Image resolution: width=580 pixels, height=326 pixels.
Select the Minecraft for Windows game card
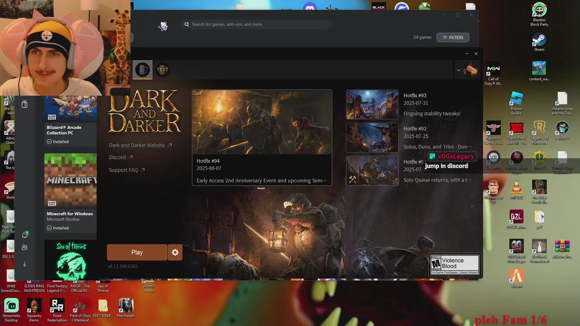tap(70, 193)
